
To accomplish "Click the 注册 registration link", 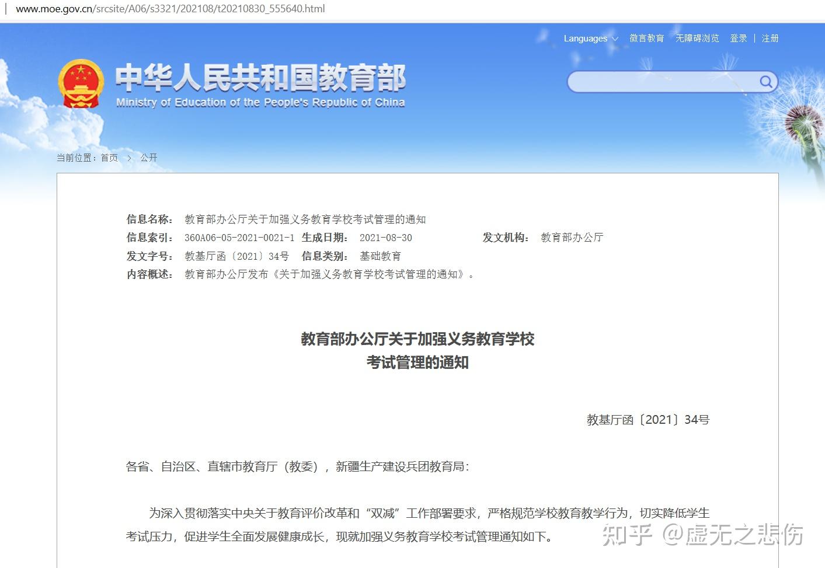I will pyautogui.click(x=770, y=38).
